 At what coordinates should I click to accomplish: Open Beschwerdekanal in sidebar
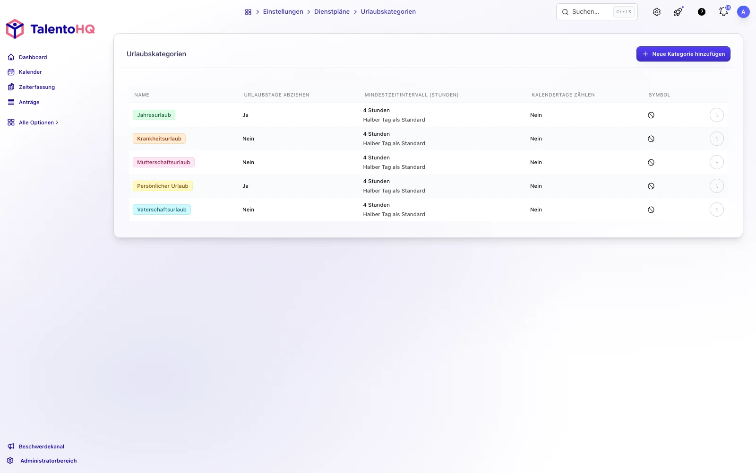(x=42, y=447)
